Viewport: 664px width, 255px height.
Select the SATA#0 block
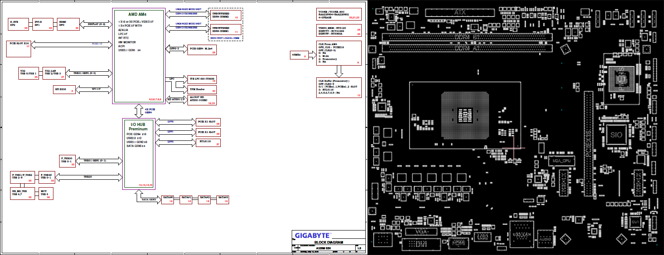click(169, 199)
